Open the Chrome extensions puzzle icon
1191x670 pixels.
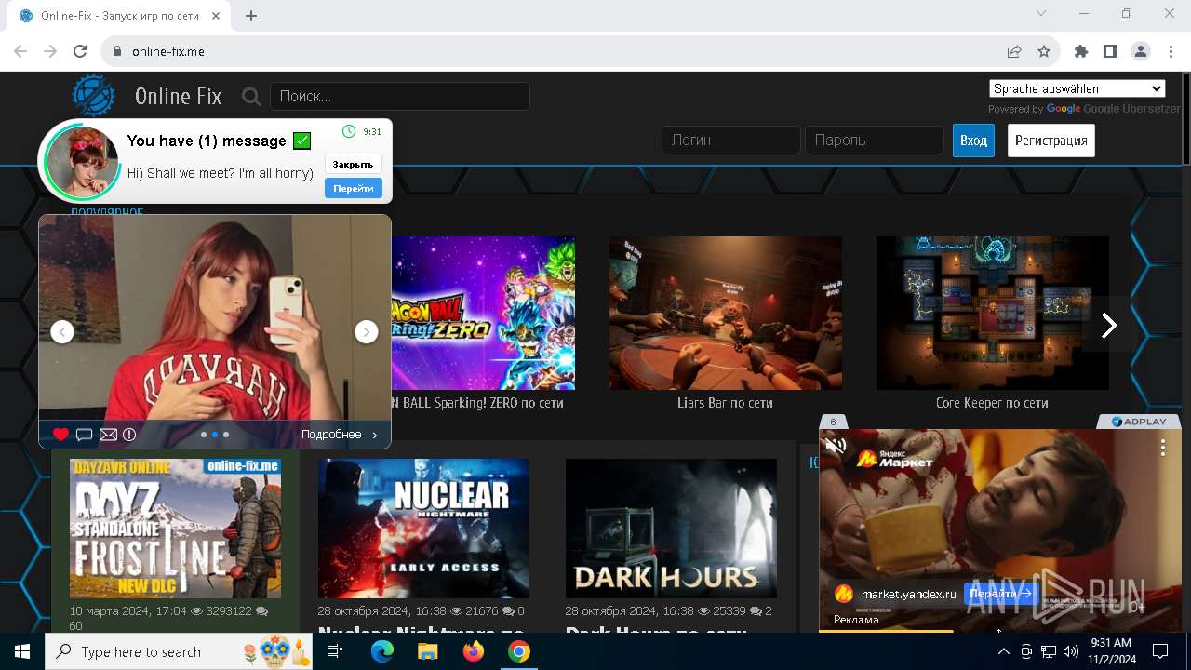[1081, 51]
